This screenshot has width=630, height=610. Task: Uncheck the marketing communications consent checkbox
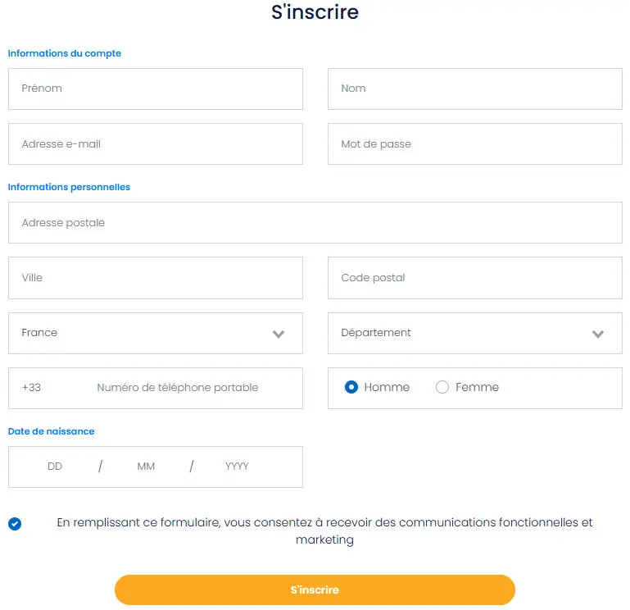pos(15,524)
